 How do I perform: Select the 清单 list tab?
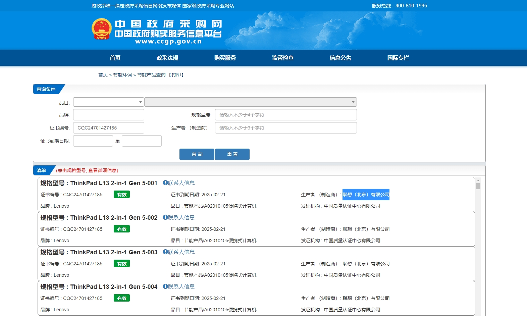[x=42, y=170]
